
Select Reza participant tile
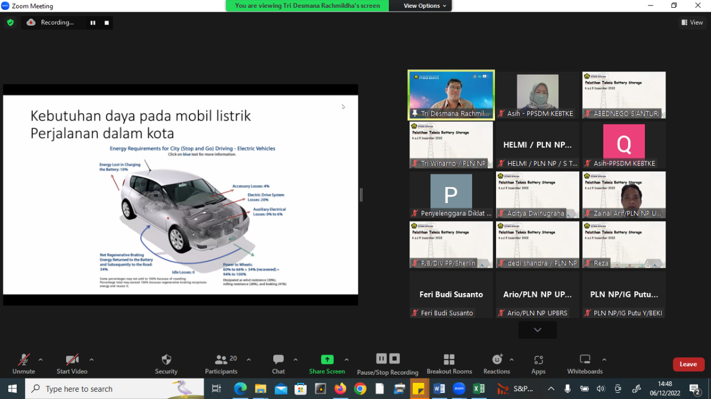pyautogui.click(x=624, y=245)
